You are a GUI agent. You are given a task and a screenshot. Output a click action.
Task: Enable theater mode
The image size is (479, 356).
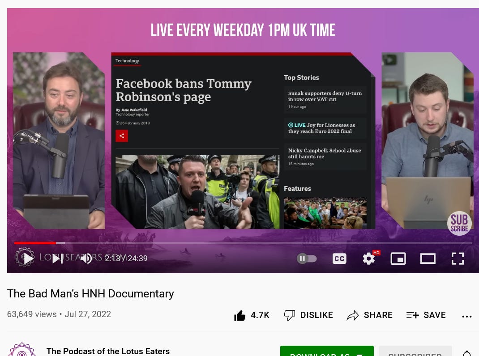pyautogui.click(x=428, y=259)
